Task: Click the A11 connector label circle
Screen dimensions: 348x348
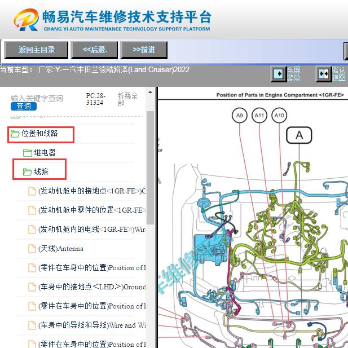Action: pyautogui.click(x=259, y=116)
